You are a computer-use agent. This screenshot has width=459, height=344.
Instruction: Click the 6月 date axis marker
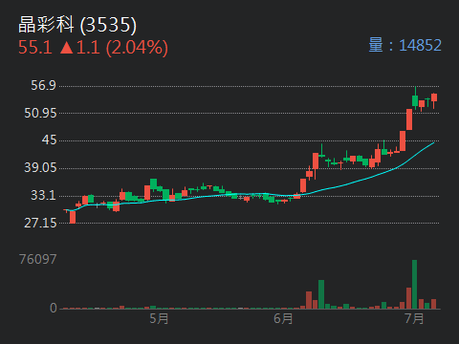(283, 318)
